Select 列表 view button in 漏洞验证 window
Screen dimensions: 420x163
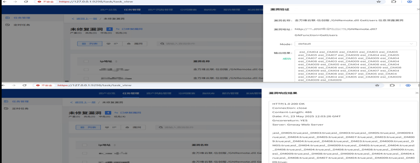90,43
